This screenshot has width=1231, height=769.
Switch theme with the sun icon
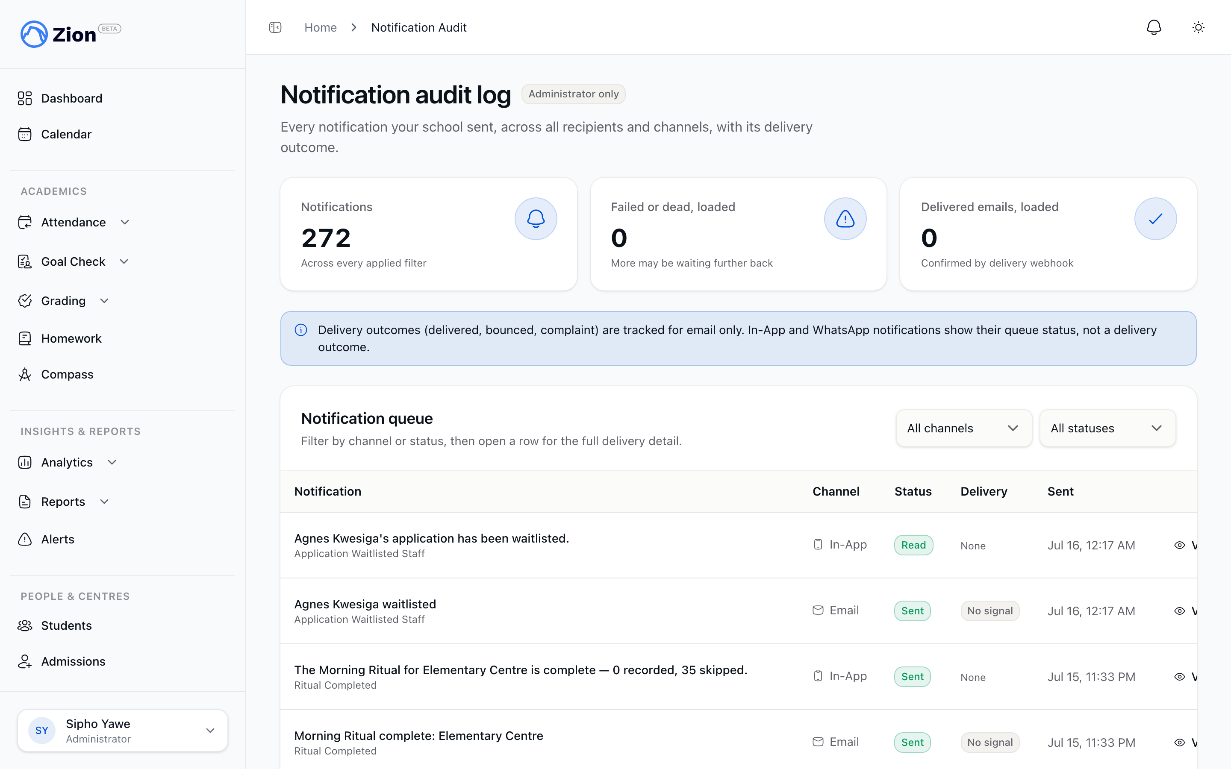point(1199,27)
